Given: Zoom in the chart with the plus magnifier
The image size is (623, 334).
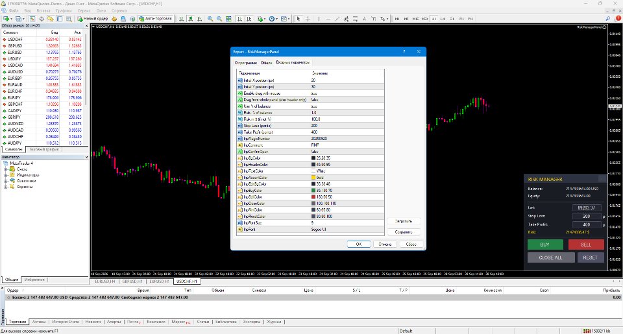Looking at the screenshot, I should click(210, 19).
